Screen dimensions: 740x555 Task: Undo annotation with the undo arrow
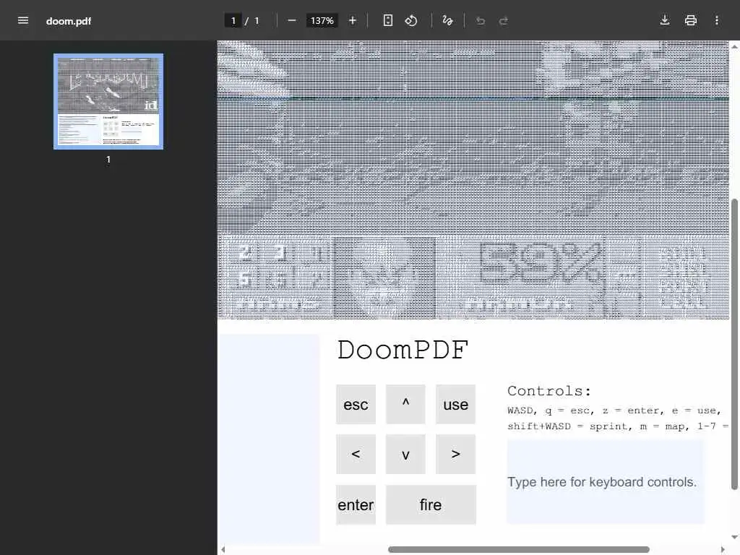(481, 20)
